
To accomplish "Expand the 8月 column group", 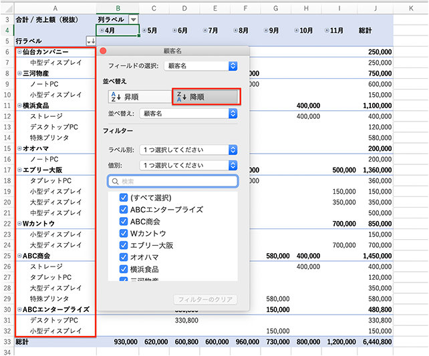I will pyautogui.click(x=235, y=30).
